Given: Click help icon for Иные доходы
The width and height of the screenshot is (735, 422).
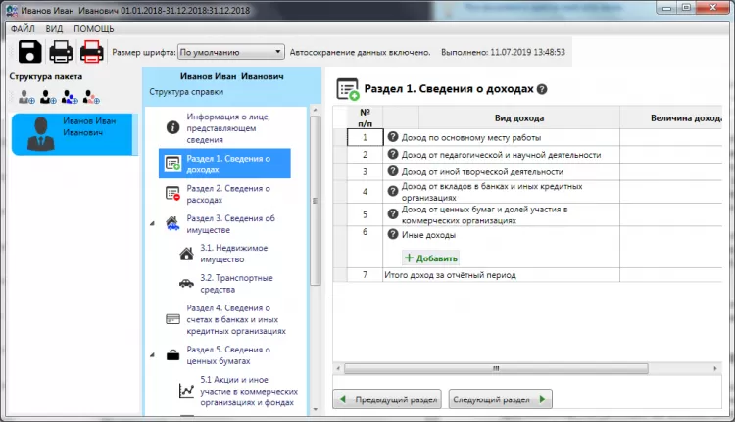Looking at the screenshot, I should 393,234.
